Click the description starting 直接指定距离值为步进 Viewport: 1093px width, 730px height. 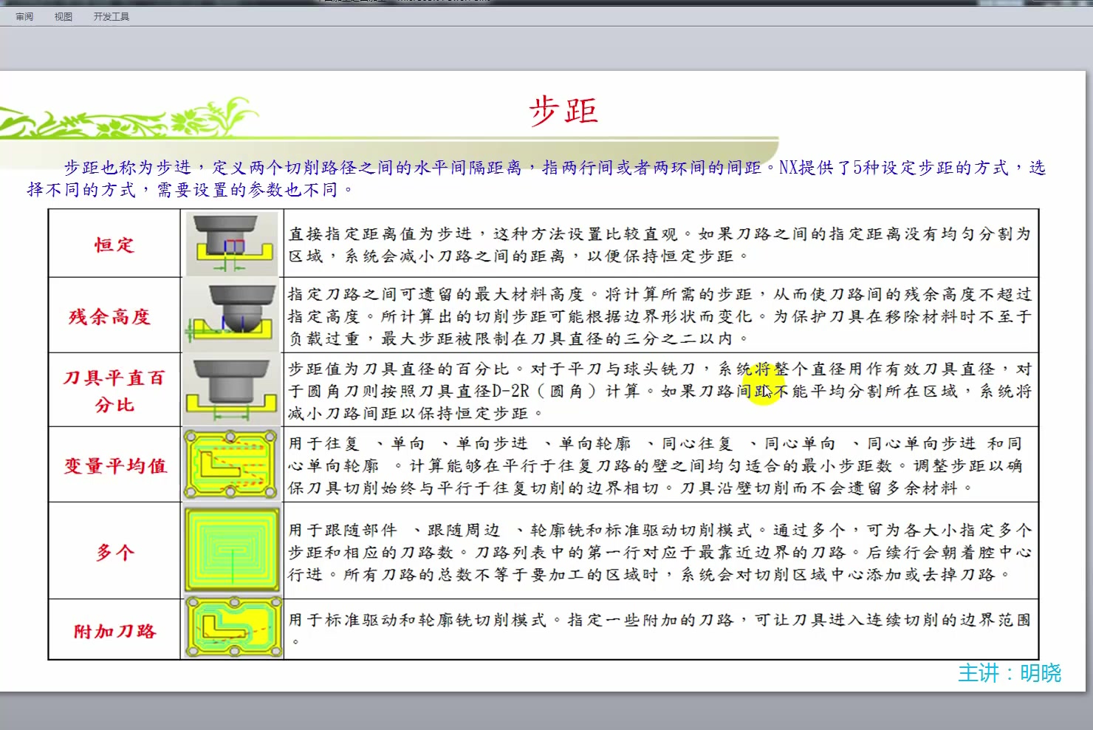(659, 245)
